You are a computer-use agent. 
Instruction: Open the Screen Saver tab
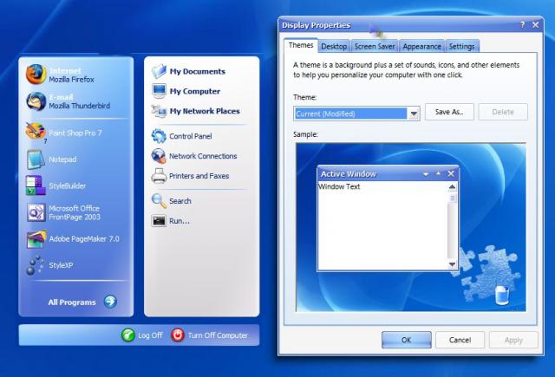[x=375, y=46]
